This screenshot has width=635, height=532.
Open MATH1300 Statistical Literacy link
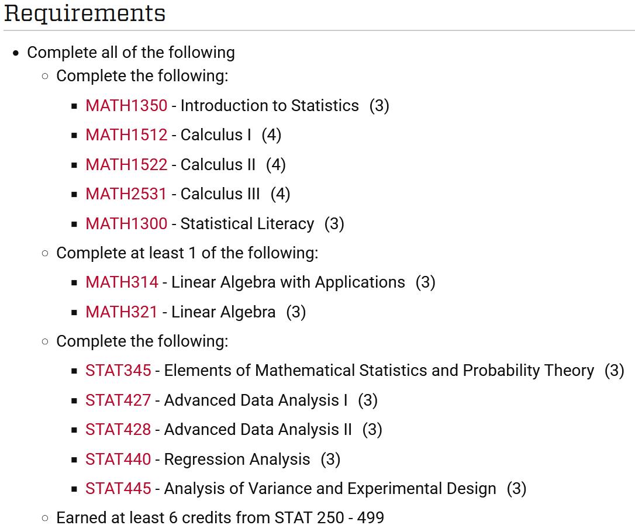pos(126,223)
